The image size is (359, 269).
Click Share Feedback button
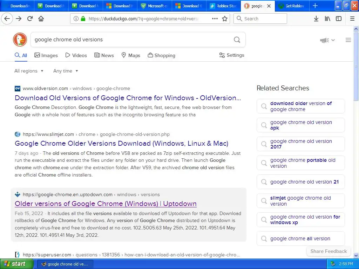(328, 251)
